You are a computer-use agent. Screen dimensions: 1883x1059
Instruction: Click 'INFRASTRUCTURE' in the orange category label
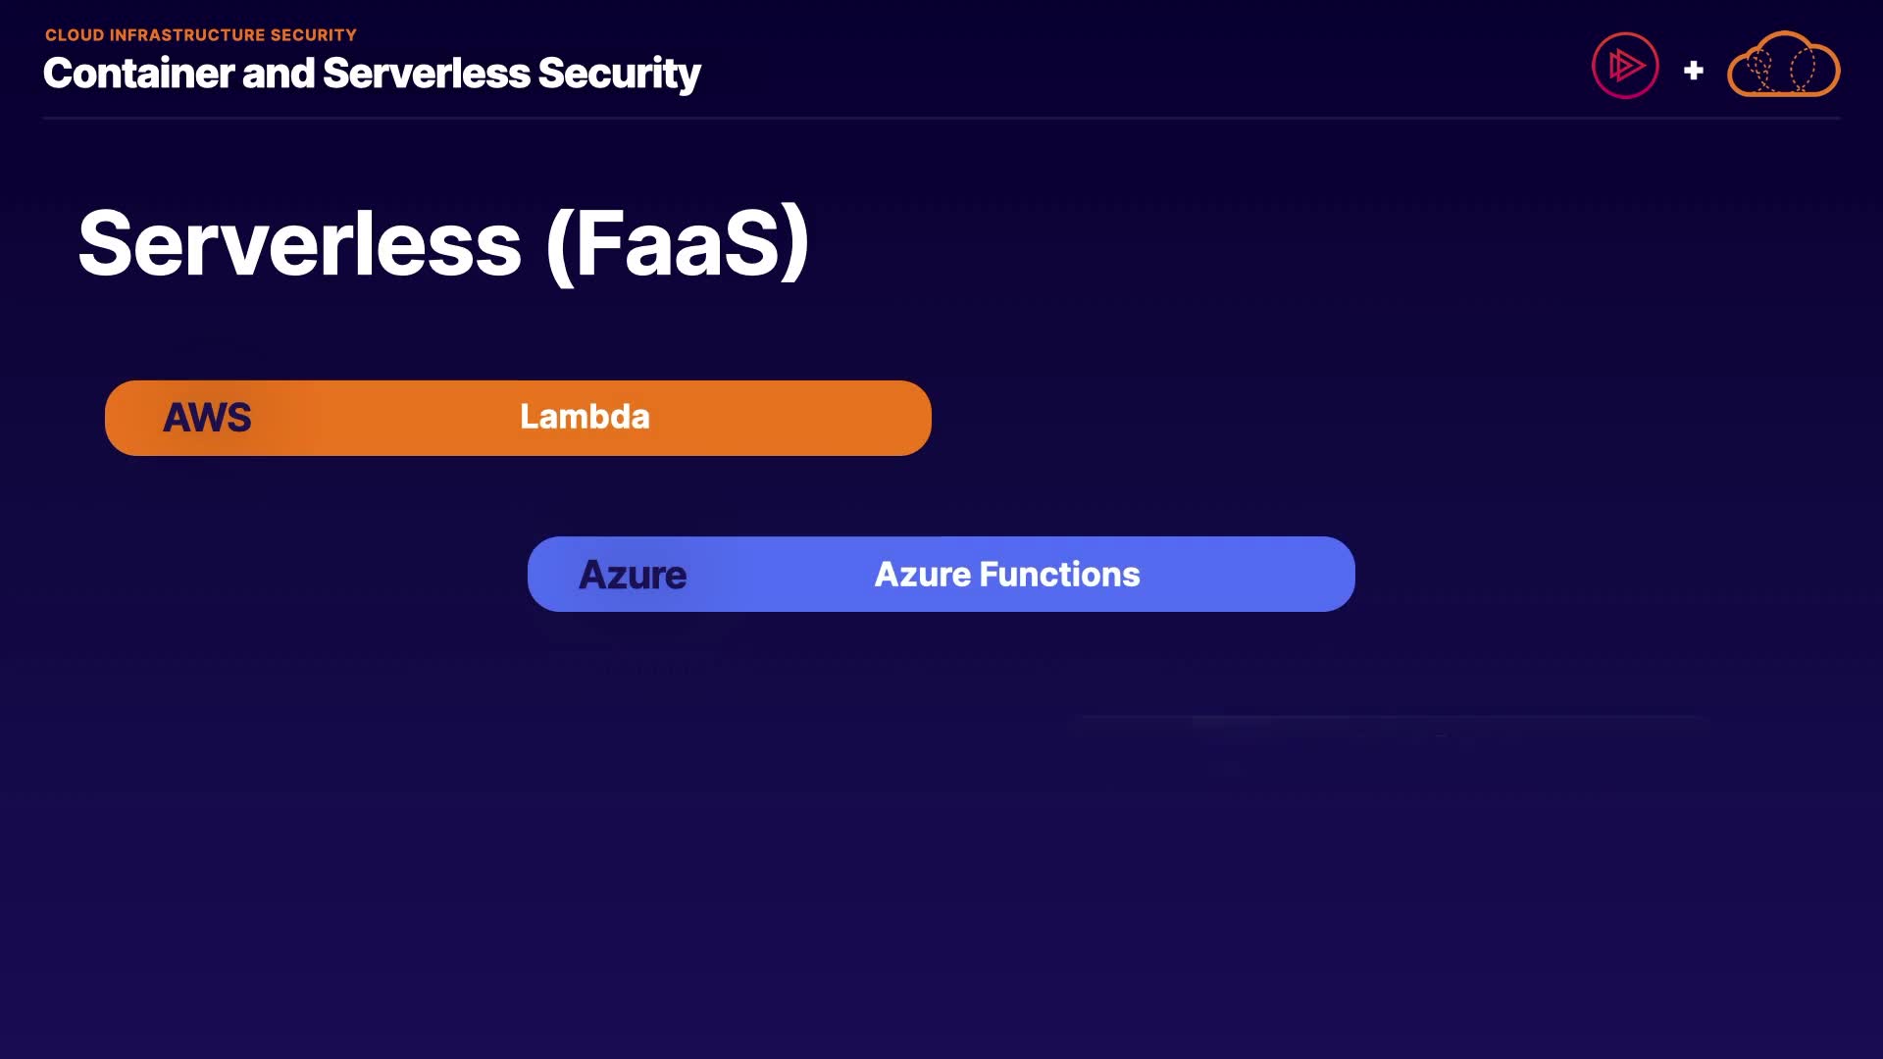pyautogui.click(x=187, y=35)
